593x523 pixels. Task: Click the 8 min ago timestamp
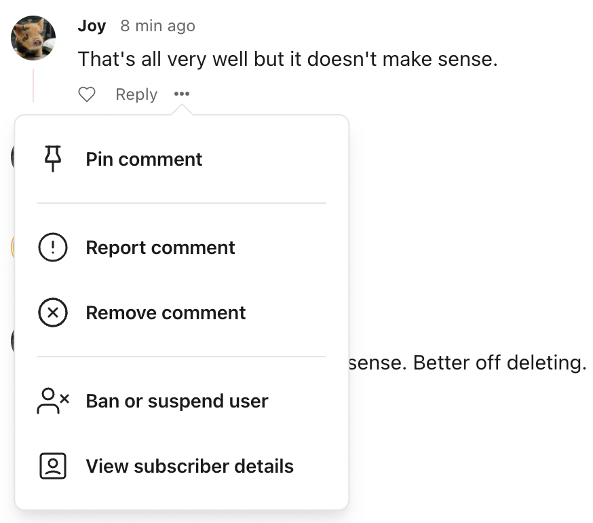point(157,26)
